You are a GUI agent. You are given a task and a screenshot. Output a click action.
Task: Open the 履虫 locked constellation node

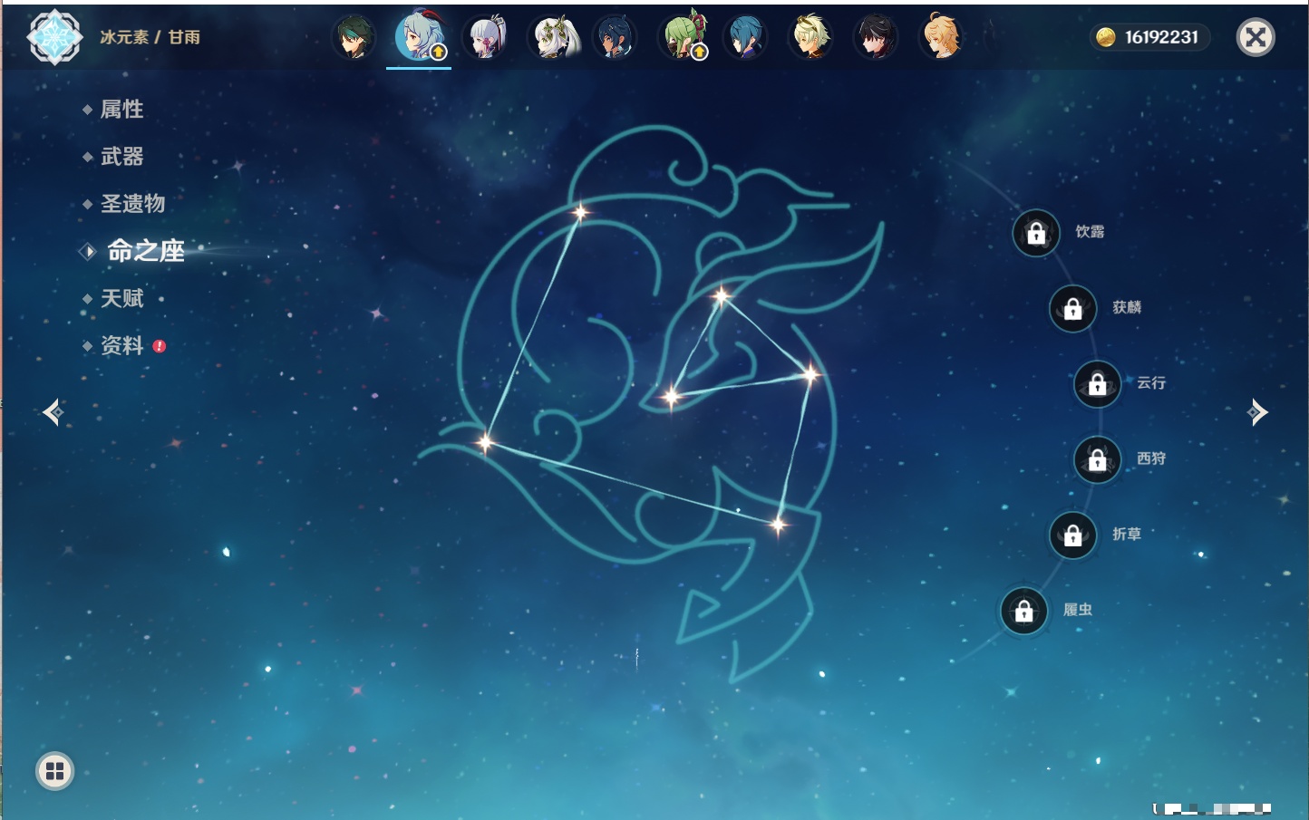click(1024, 612)
